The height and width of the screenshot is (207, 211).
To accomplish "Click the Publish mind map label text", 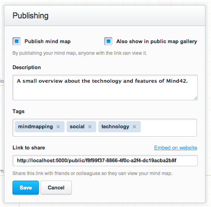I will [x=47, y=41].
